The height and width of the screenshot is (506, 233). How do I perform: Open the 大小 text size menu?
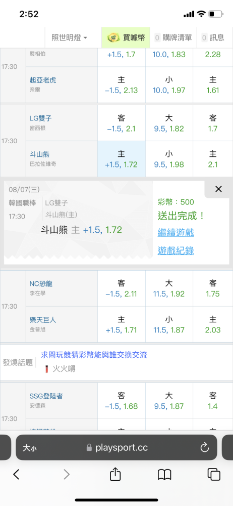tap(29, 448)
